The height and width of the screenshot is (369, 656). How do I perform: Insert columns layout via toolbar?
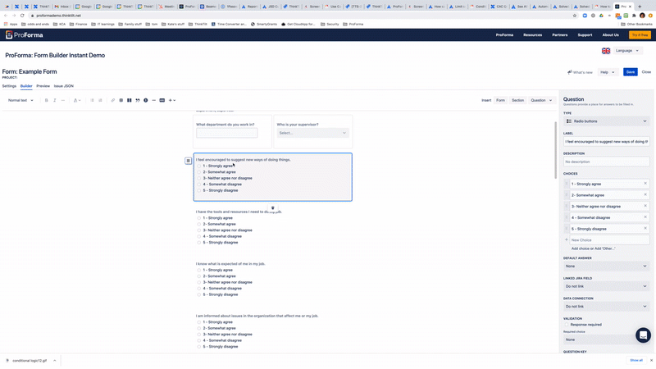pyautogui.click(x=130, y=100)
